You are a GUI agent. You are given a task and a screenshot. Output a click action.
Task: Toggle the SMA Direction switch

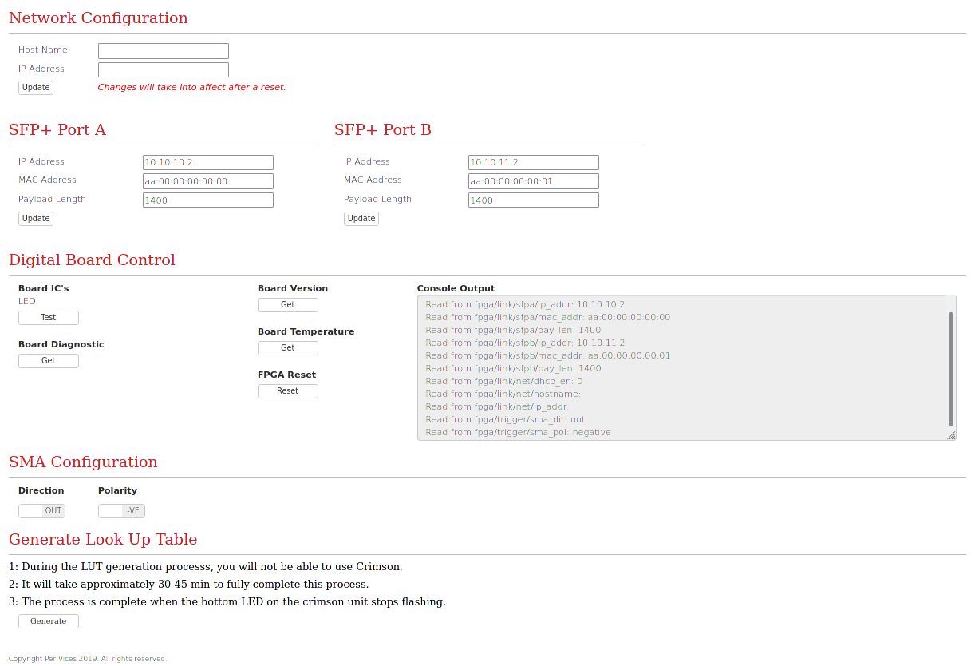[41, 511]
